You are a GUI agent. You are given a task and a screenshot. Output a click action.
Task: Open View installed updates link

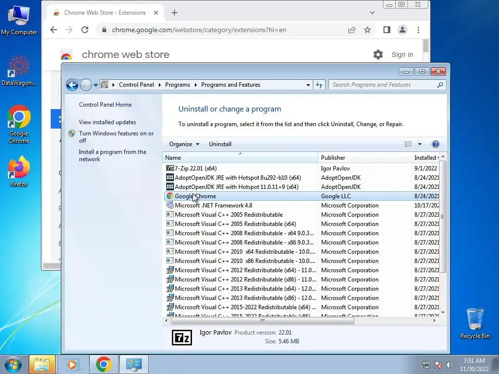[x=107, y=122]
